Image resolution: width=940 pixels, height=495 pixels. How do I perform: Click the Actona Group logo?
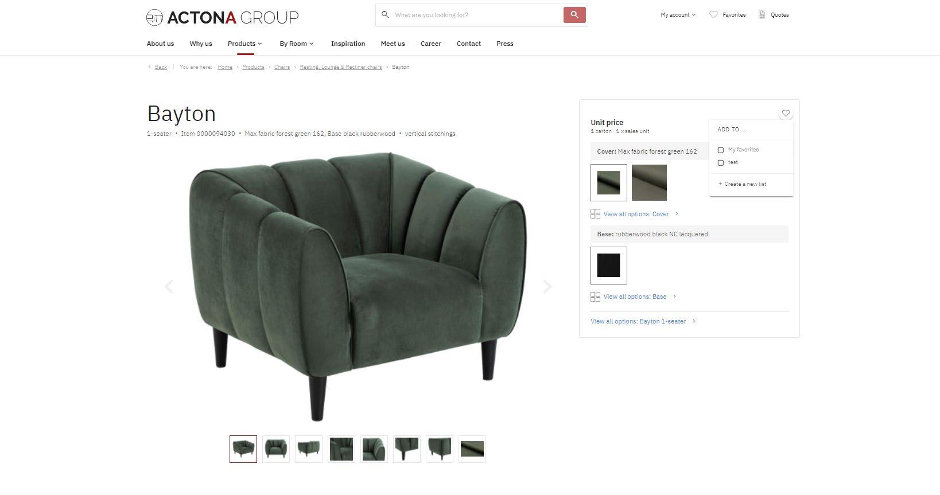(x=222, y=17)
